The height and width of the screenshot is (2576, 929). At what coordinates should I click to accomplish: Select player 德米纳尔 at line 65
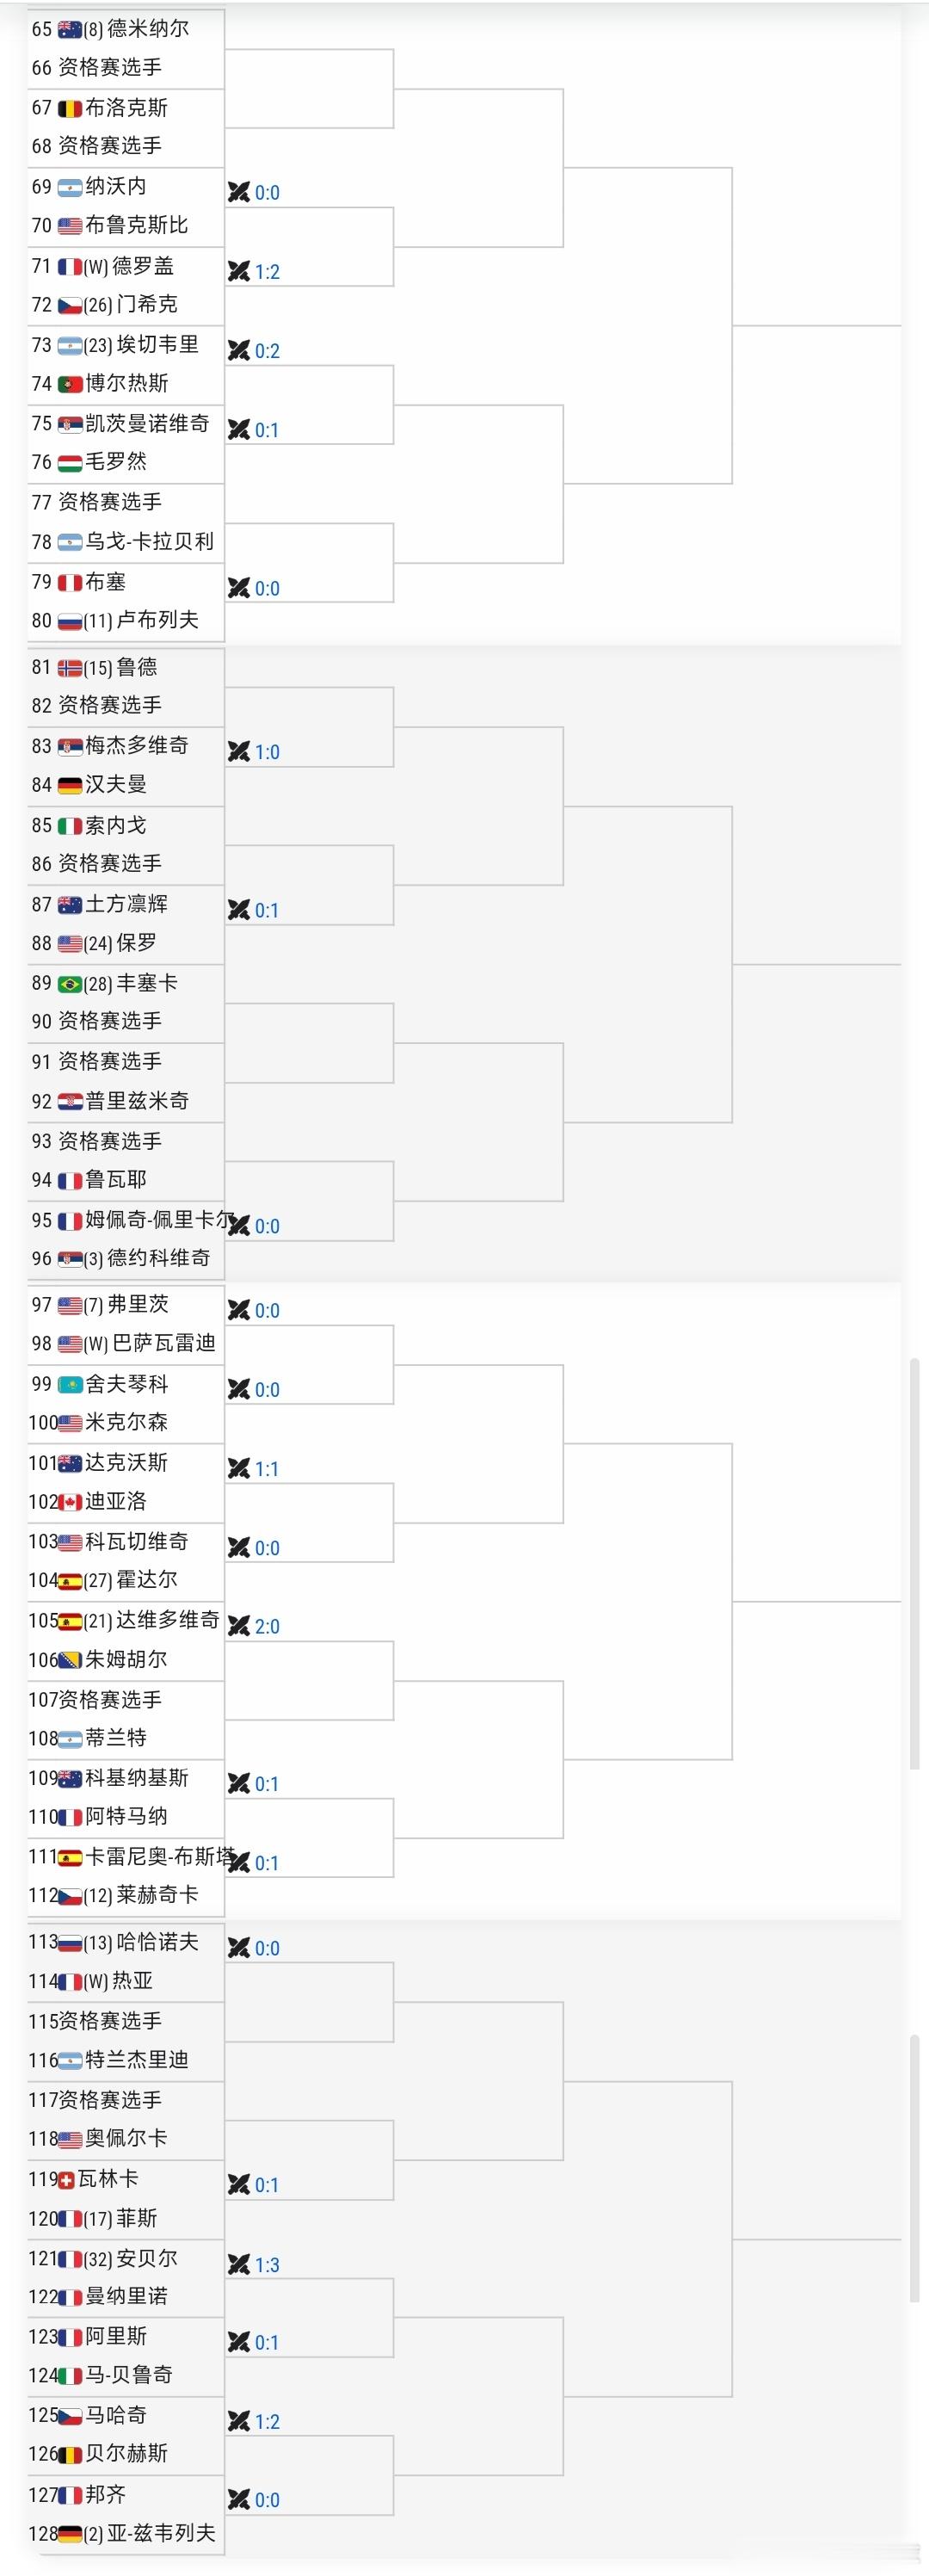[148, 28]
